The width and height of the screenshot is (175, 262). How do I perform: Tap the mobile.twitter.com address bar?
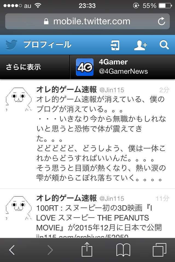(x=87, y=21)
